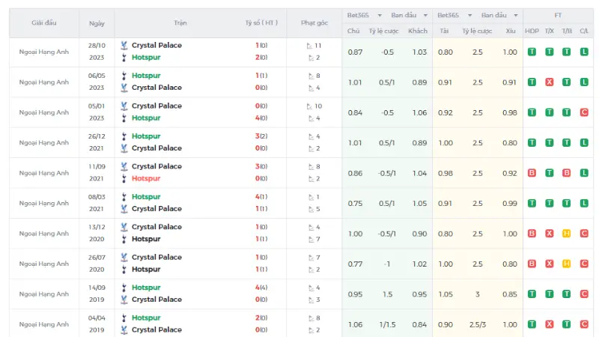Image resolution: width=599 pixels, height=337 pixels.
Task: Click the Phạt góc column header
Action: [314, 23]
